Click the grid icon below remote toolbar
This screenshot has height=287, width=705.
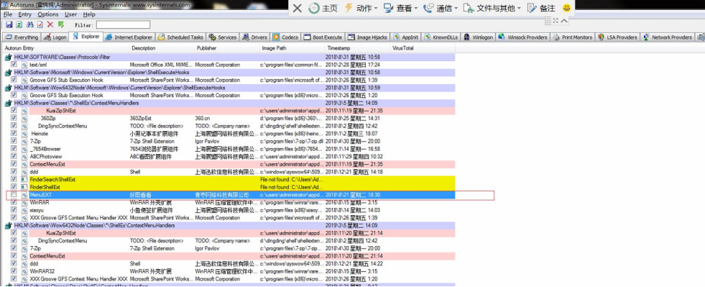click(x=548, y=21)
